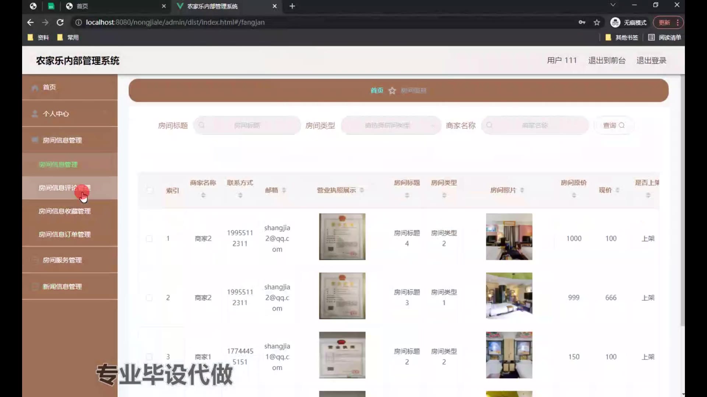Expand the 房间服务管理 sidebar menu

click(70, 260)
